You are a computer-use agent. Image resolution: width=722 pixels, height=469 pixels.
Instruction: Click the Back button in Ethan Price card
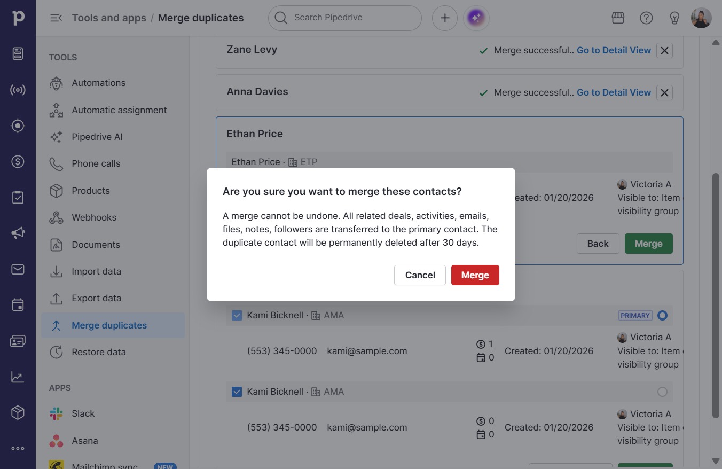[598, 244]
